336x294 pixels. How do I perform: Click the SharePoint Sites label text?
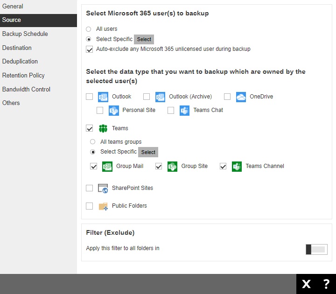133,188
